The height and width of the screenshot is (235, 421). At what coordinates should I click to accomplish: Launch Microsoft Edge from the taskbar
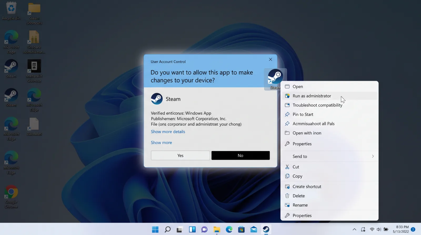[x=229, y=229]
